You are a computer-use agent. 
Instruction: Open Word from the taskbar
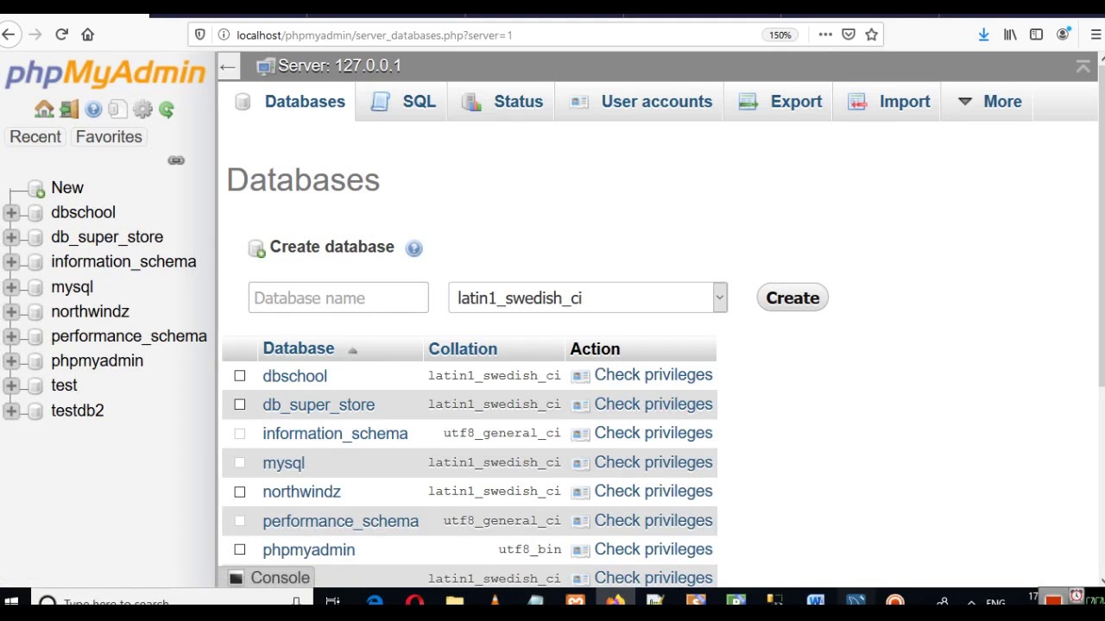tap(815, 600)
